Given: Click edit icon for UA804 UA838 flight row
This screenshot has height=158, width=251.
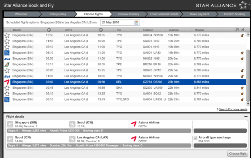Looking at the screenshot, I should [242, 100].
